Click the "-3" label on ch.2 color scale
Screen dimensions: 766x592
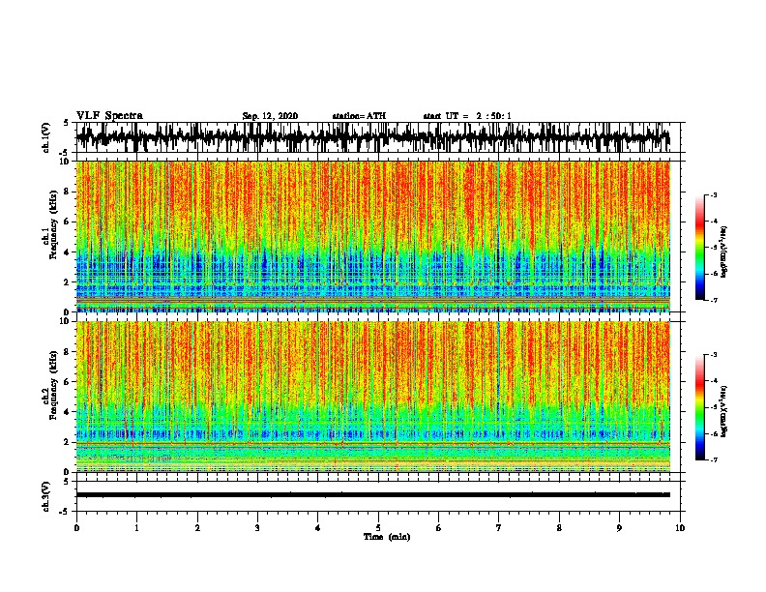click(x=714, y=355)
